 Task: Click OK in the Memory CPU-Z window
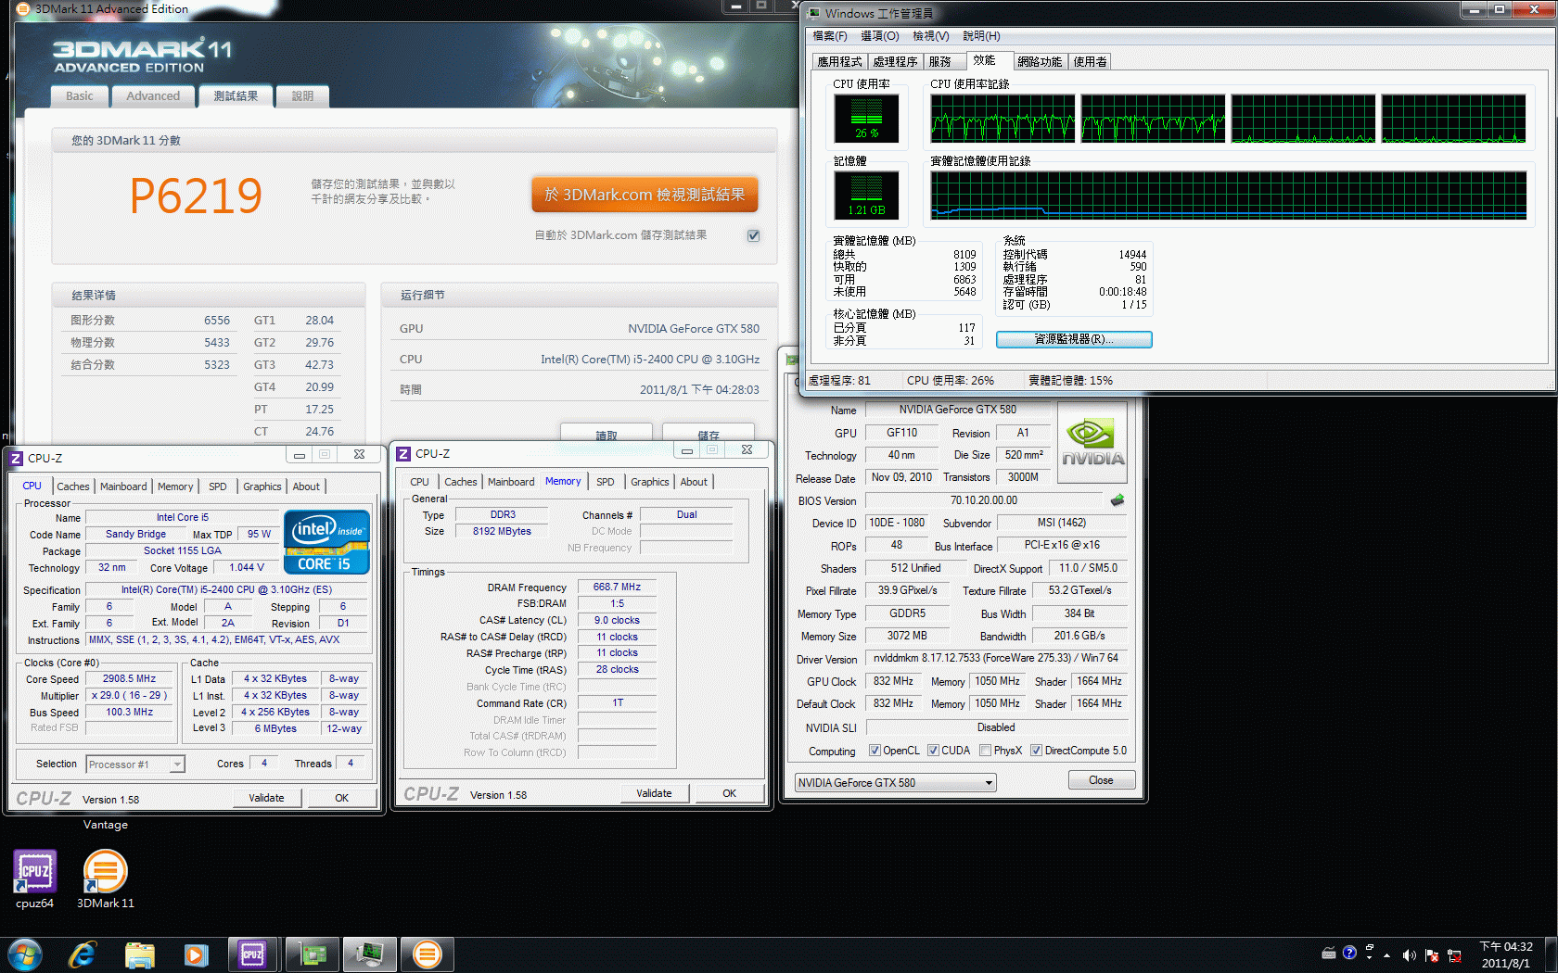click(730, 793)
